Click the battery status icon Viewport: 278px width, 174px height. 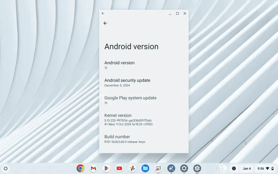273,169
